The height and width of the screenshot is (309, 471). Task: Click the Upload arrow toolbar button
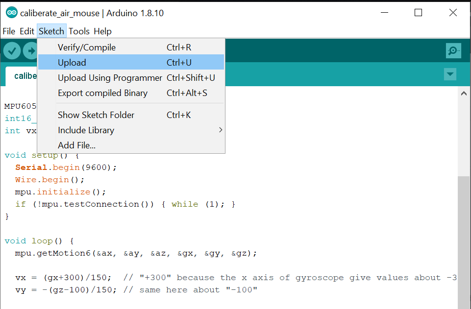30,51
